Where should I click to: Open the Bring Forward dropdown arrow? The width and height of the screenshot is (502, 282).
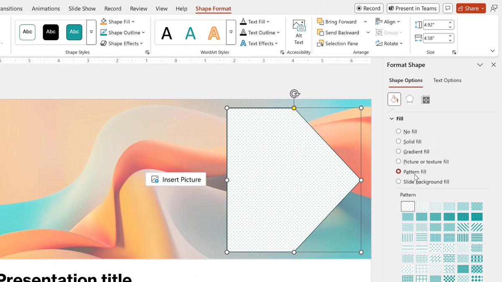coord(365,22)
